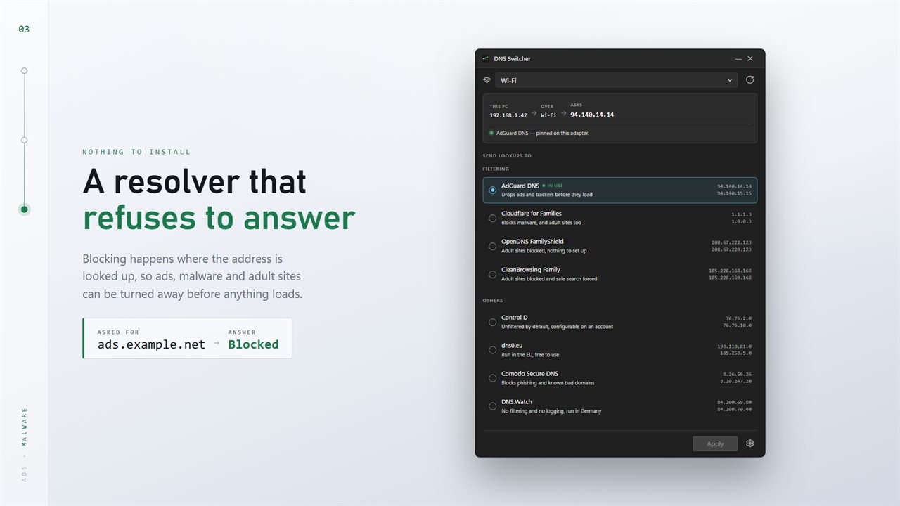Click the 193.110.81.0 dns0.eu address

(734, 346)
